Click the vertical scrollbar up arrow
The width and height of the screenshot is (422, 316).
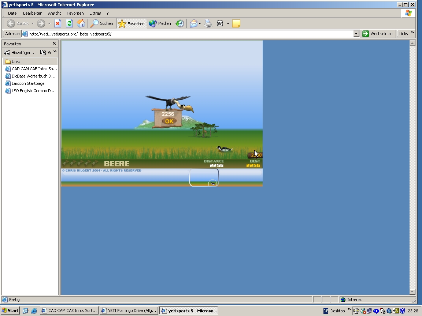pos(412,43)
